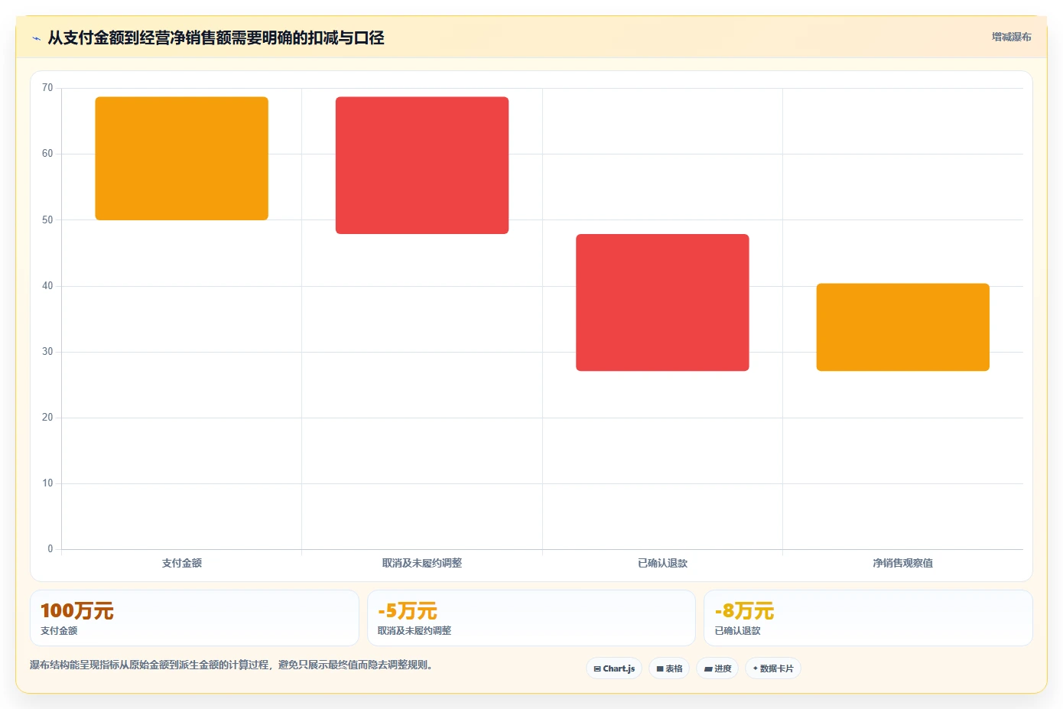1063x709 pixels.
Task: Click the red 取消及未履约调整 bar
Action: (422, 165)
